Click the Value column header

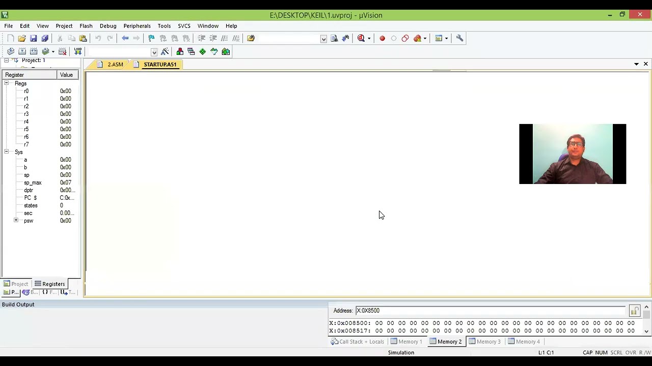[68, 75]
